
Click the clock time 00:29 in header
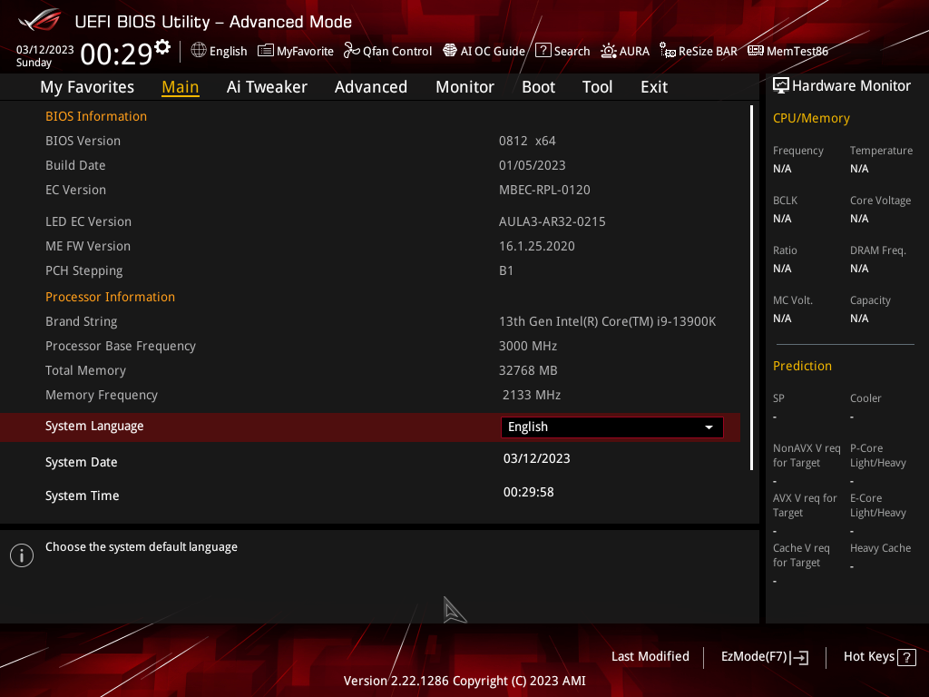point(117,54)
